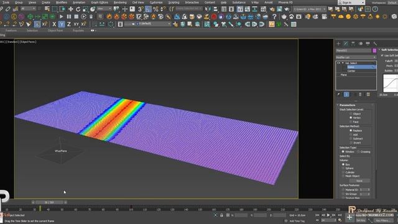Image resolution: width=398 pixels, height=224 pixels.
Task: Click Remove Modifier trash icon below stack
Action: 361,95
